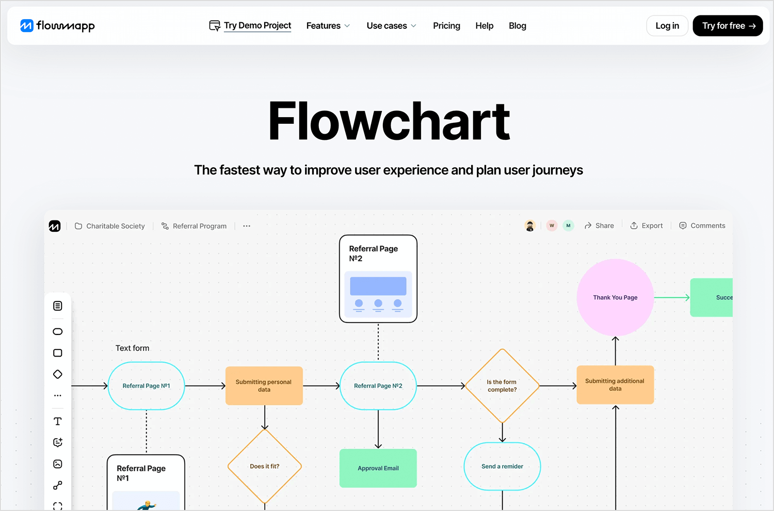
Task: Expand the Use cases dropdown menu
Action: [392, 26]
